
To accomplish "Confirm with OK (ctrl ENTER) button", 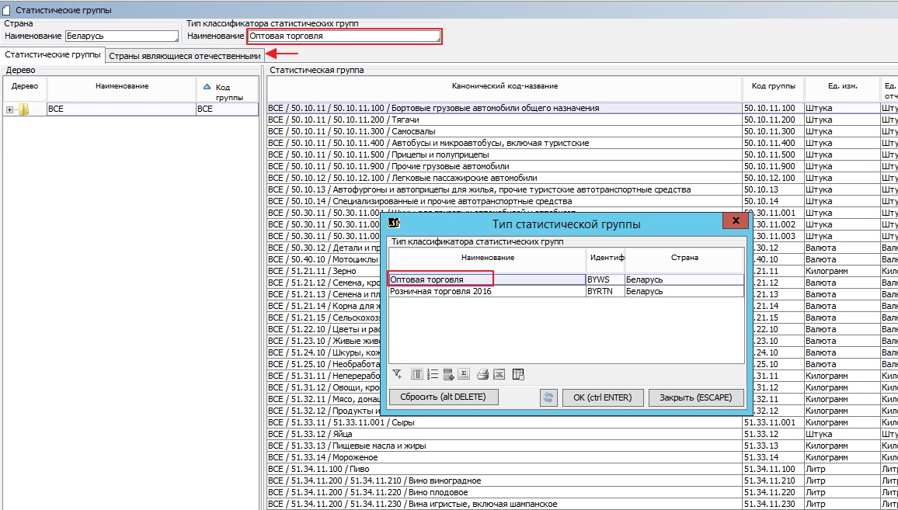I will tap(602, 397).
